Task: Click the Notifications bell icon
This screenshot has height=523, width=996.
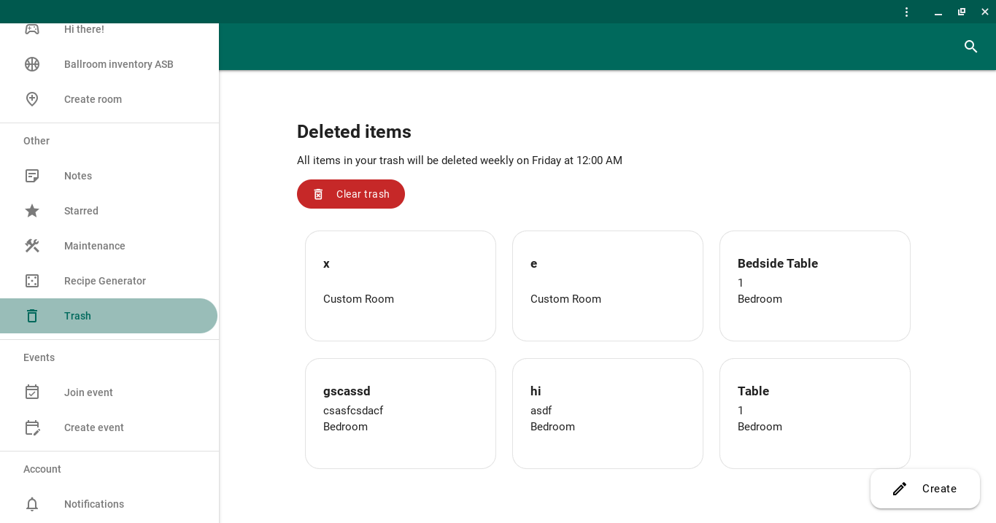Action: click(x=32, y=504)
